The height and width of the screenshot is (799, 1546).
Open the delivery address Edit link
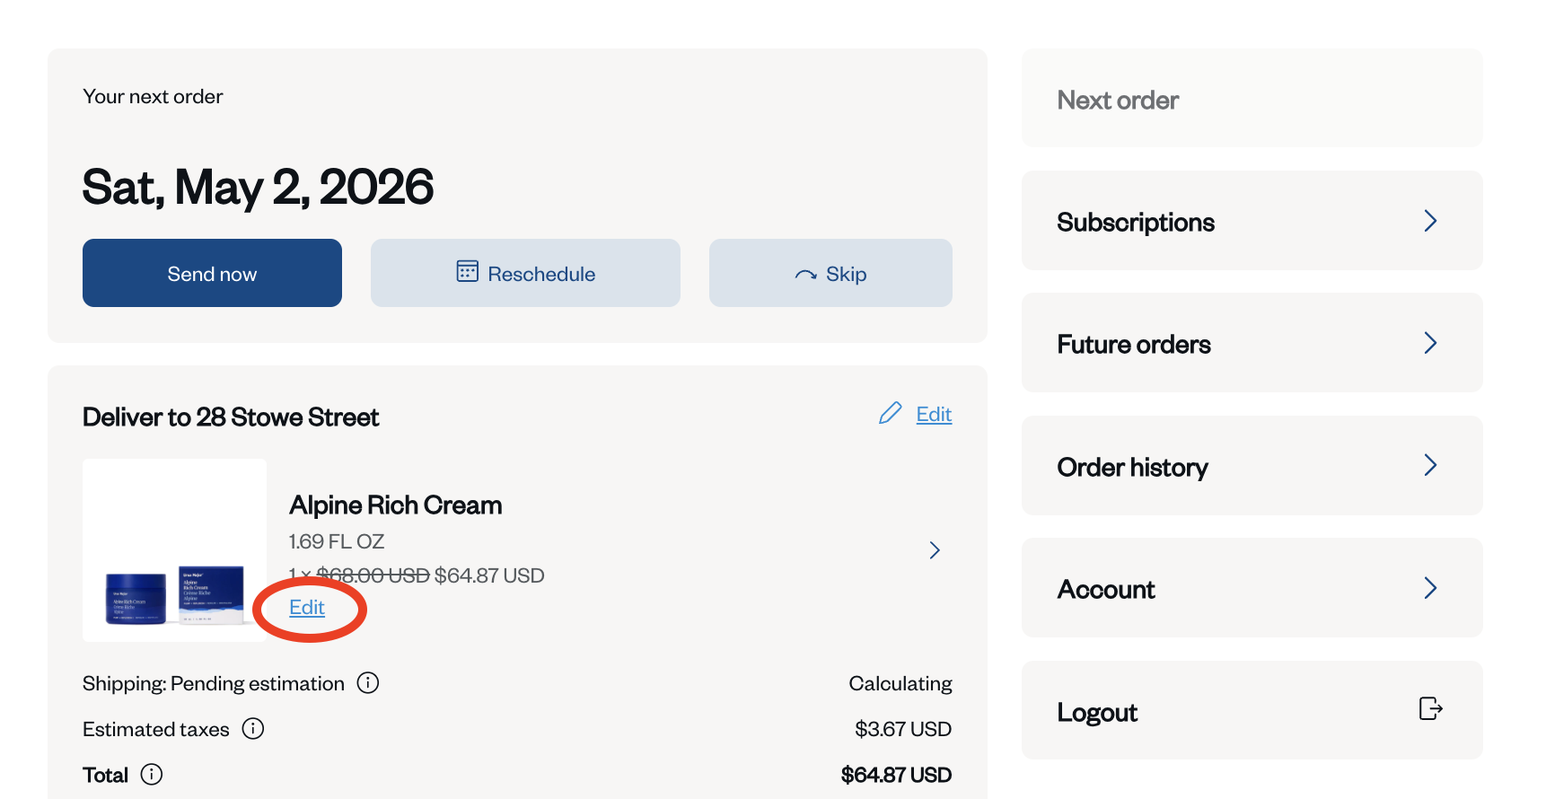(x=934, y=414)
